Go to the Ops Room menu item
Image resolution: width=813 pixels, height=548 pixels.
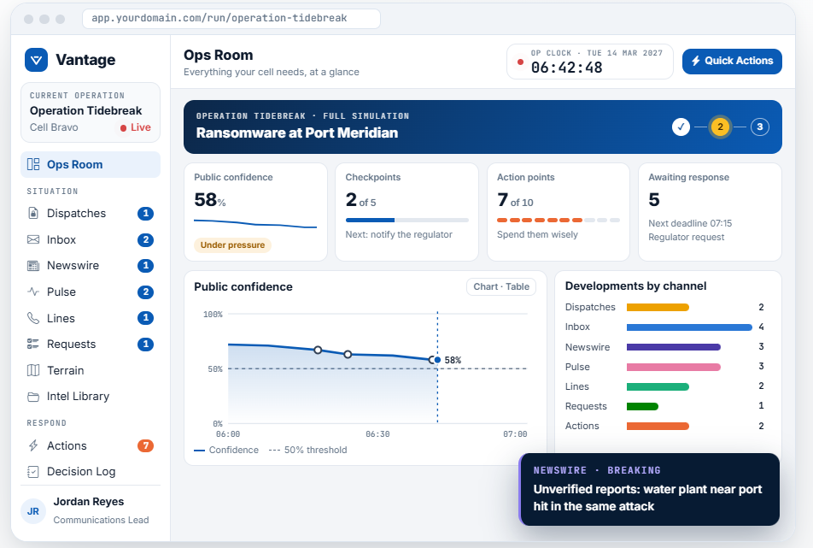91,164
